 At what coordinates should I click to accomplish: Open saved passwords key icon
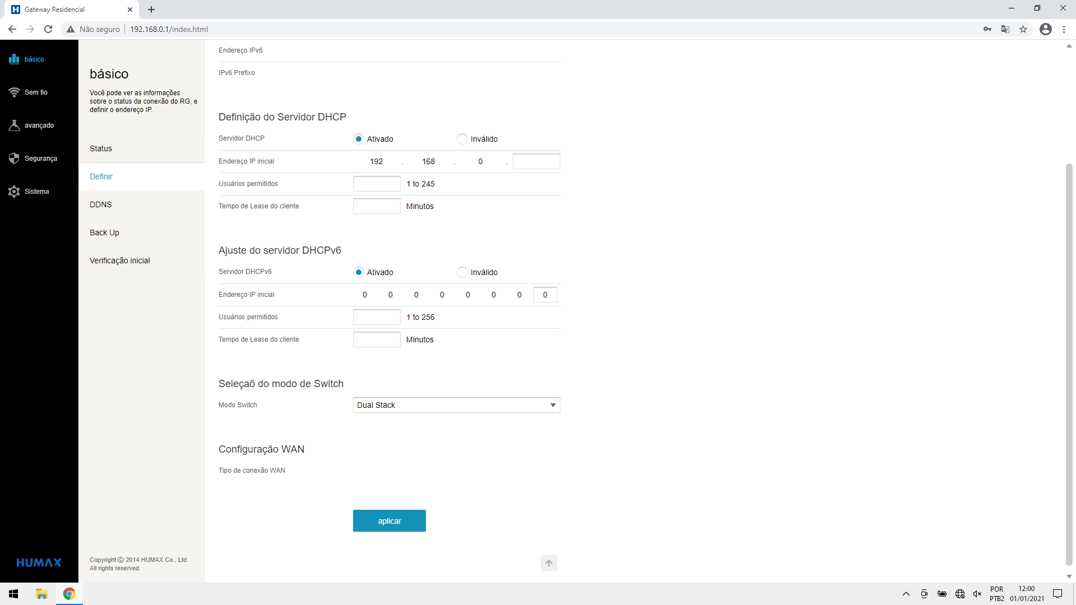click(987, 29)
